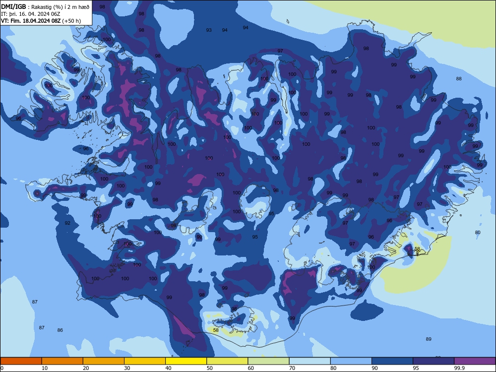Pick the amber 20–30 legend color band
Screen dimensions: 496x372
point(104,361)
